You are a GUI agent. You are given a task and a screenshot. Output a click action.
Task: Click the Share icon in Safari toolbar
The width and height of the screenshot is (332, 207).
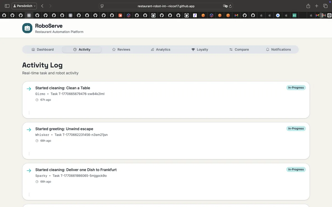308,6
